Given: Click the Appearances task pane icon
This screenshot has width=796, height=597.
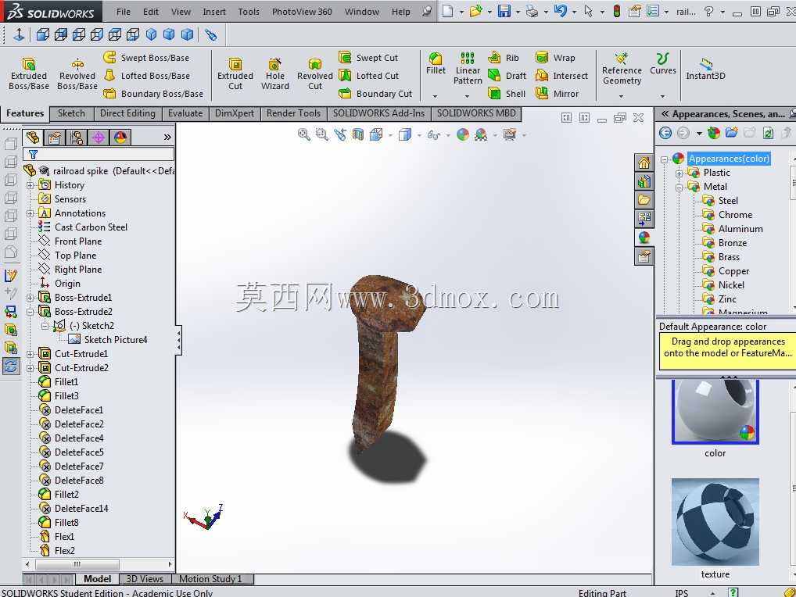Looking at the screenshot, I should click(x=644, y=237).
